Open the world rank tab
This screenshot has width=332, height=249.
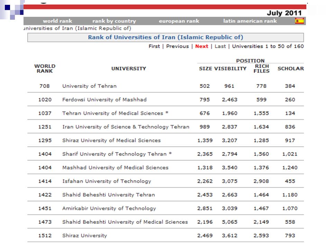click(x=57, y=21)
